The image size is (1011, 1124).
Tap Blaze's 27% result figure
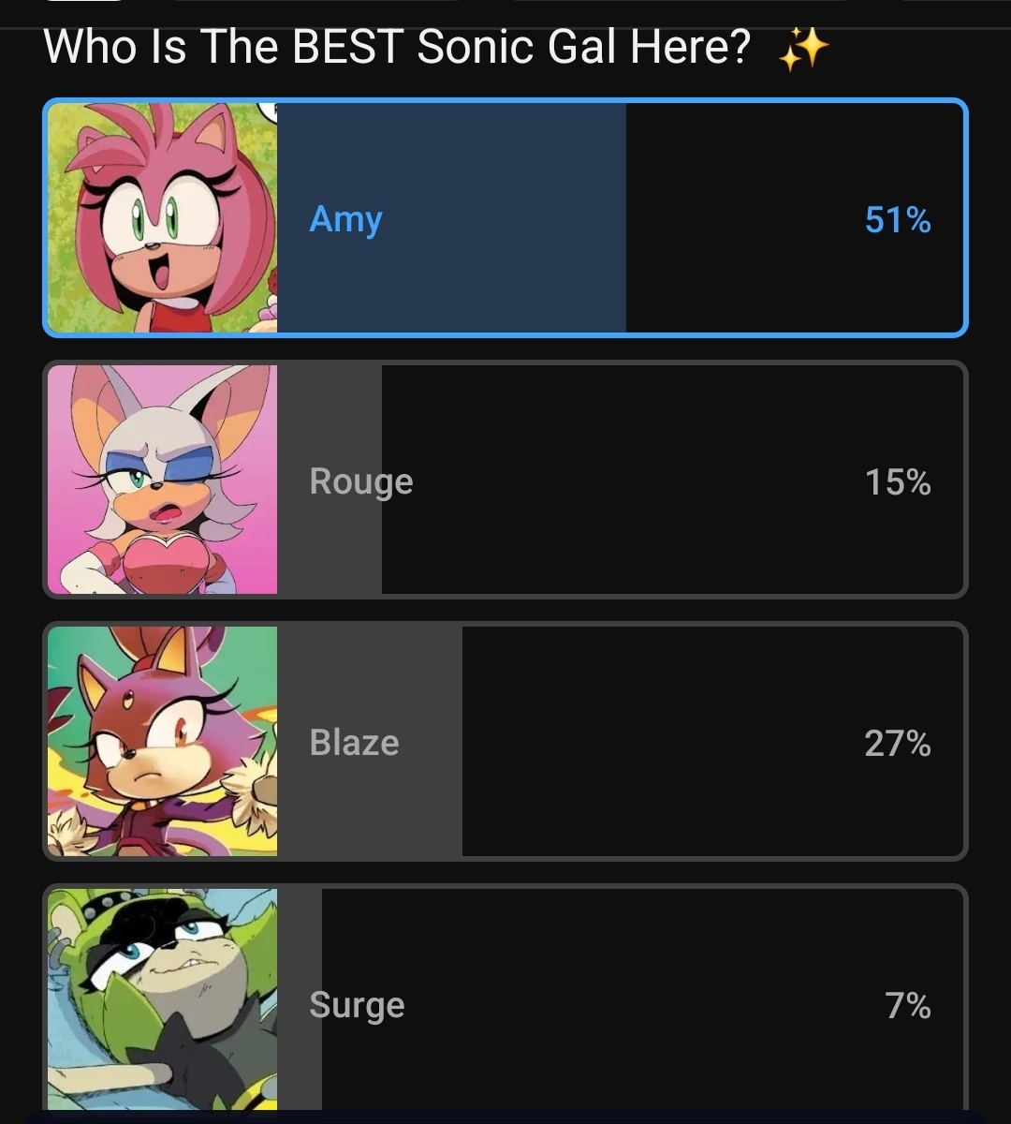coord(898,744)
